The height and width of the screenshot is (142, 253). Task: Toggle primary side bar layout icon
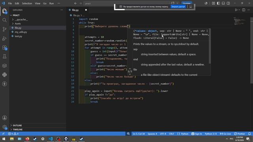[x=218, y=4]
